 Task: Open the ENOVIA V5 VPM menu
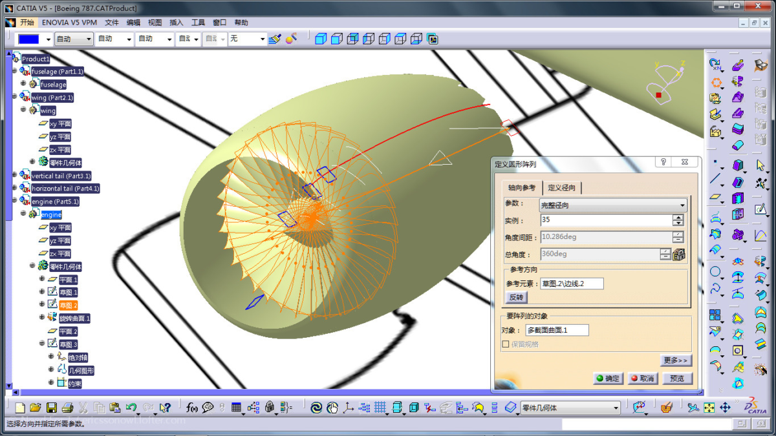click(70, 22)
